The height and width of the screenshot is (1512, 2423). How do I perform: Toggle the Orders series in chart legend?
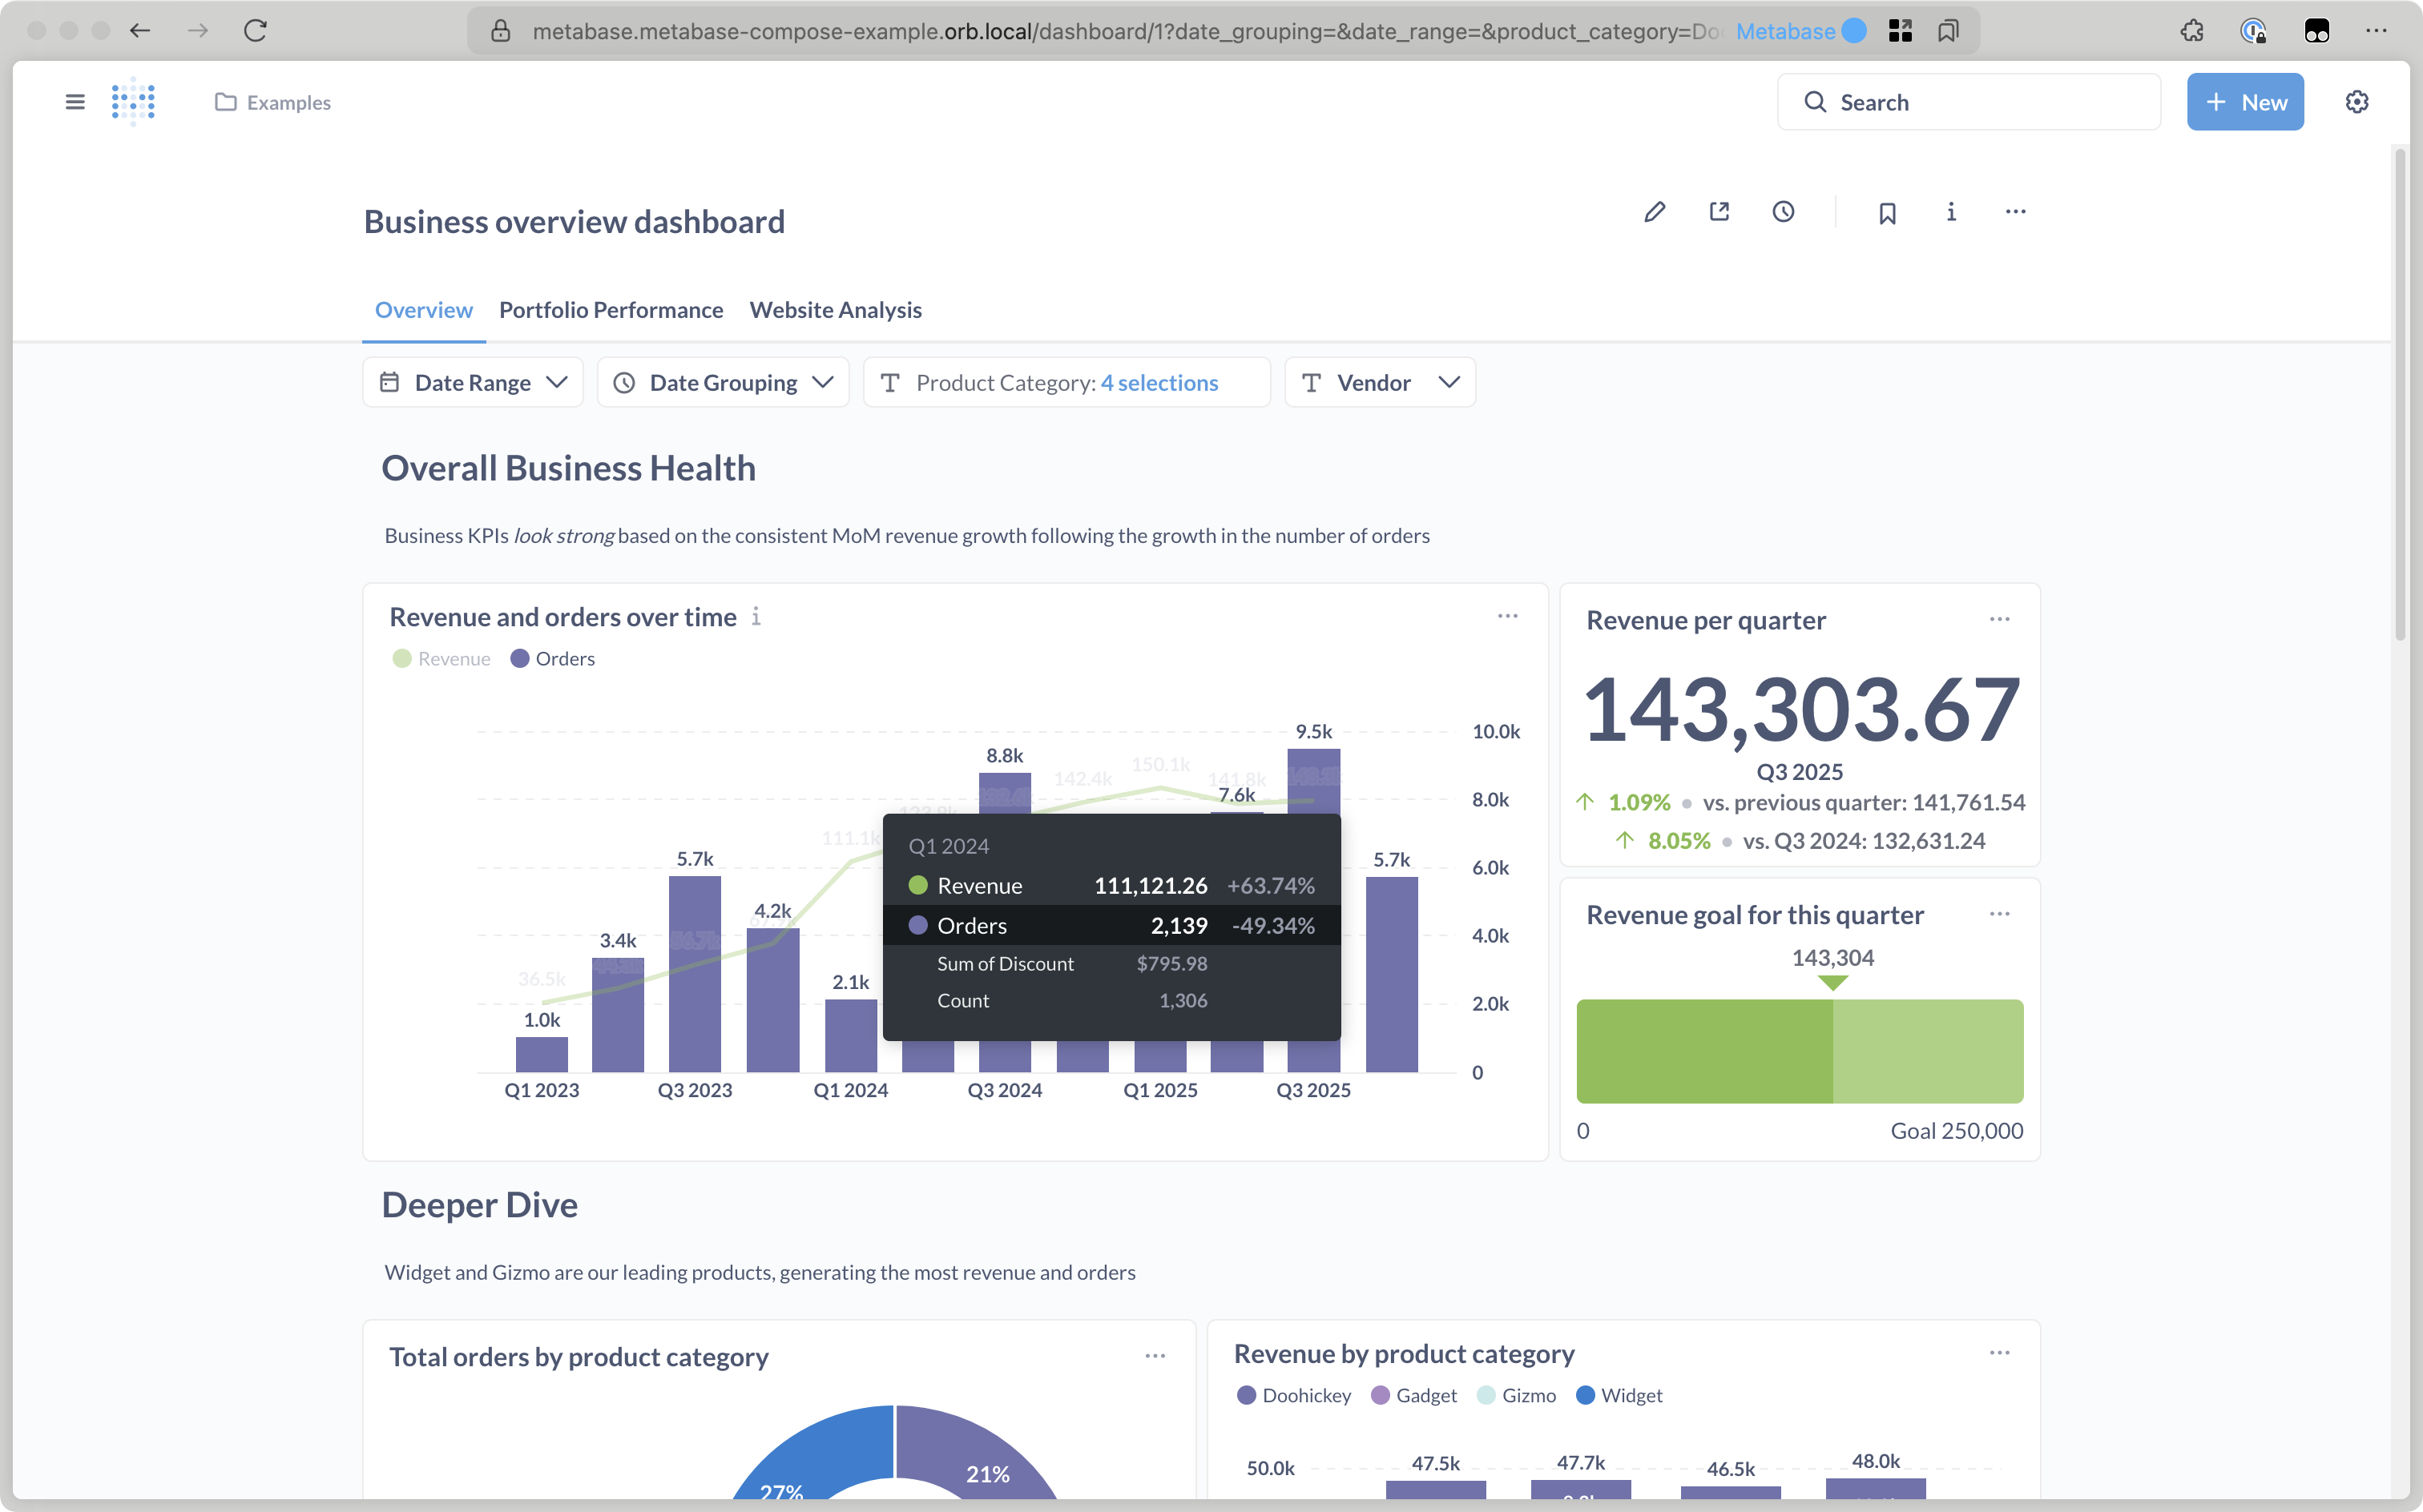point(553,658)
